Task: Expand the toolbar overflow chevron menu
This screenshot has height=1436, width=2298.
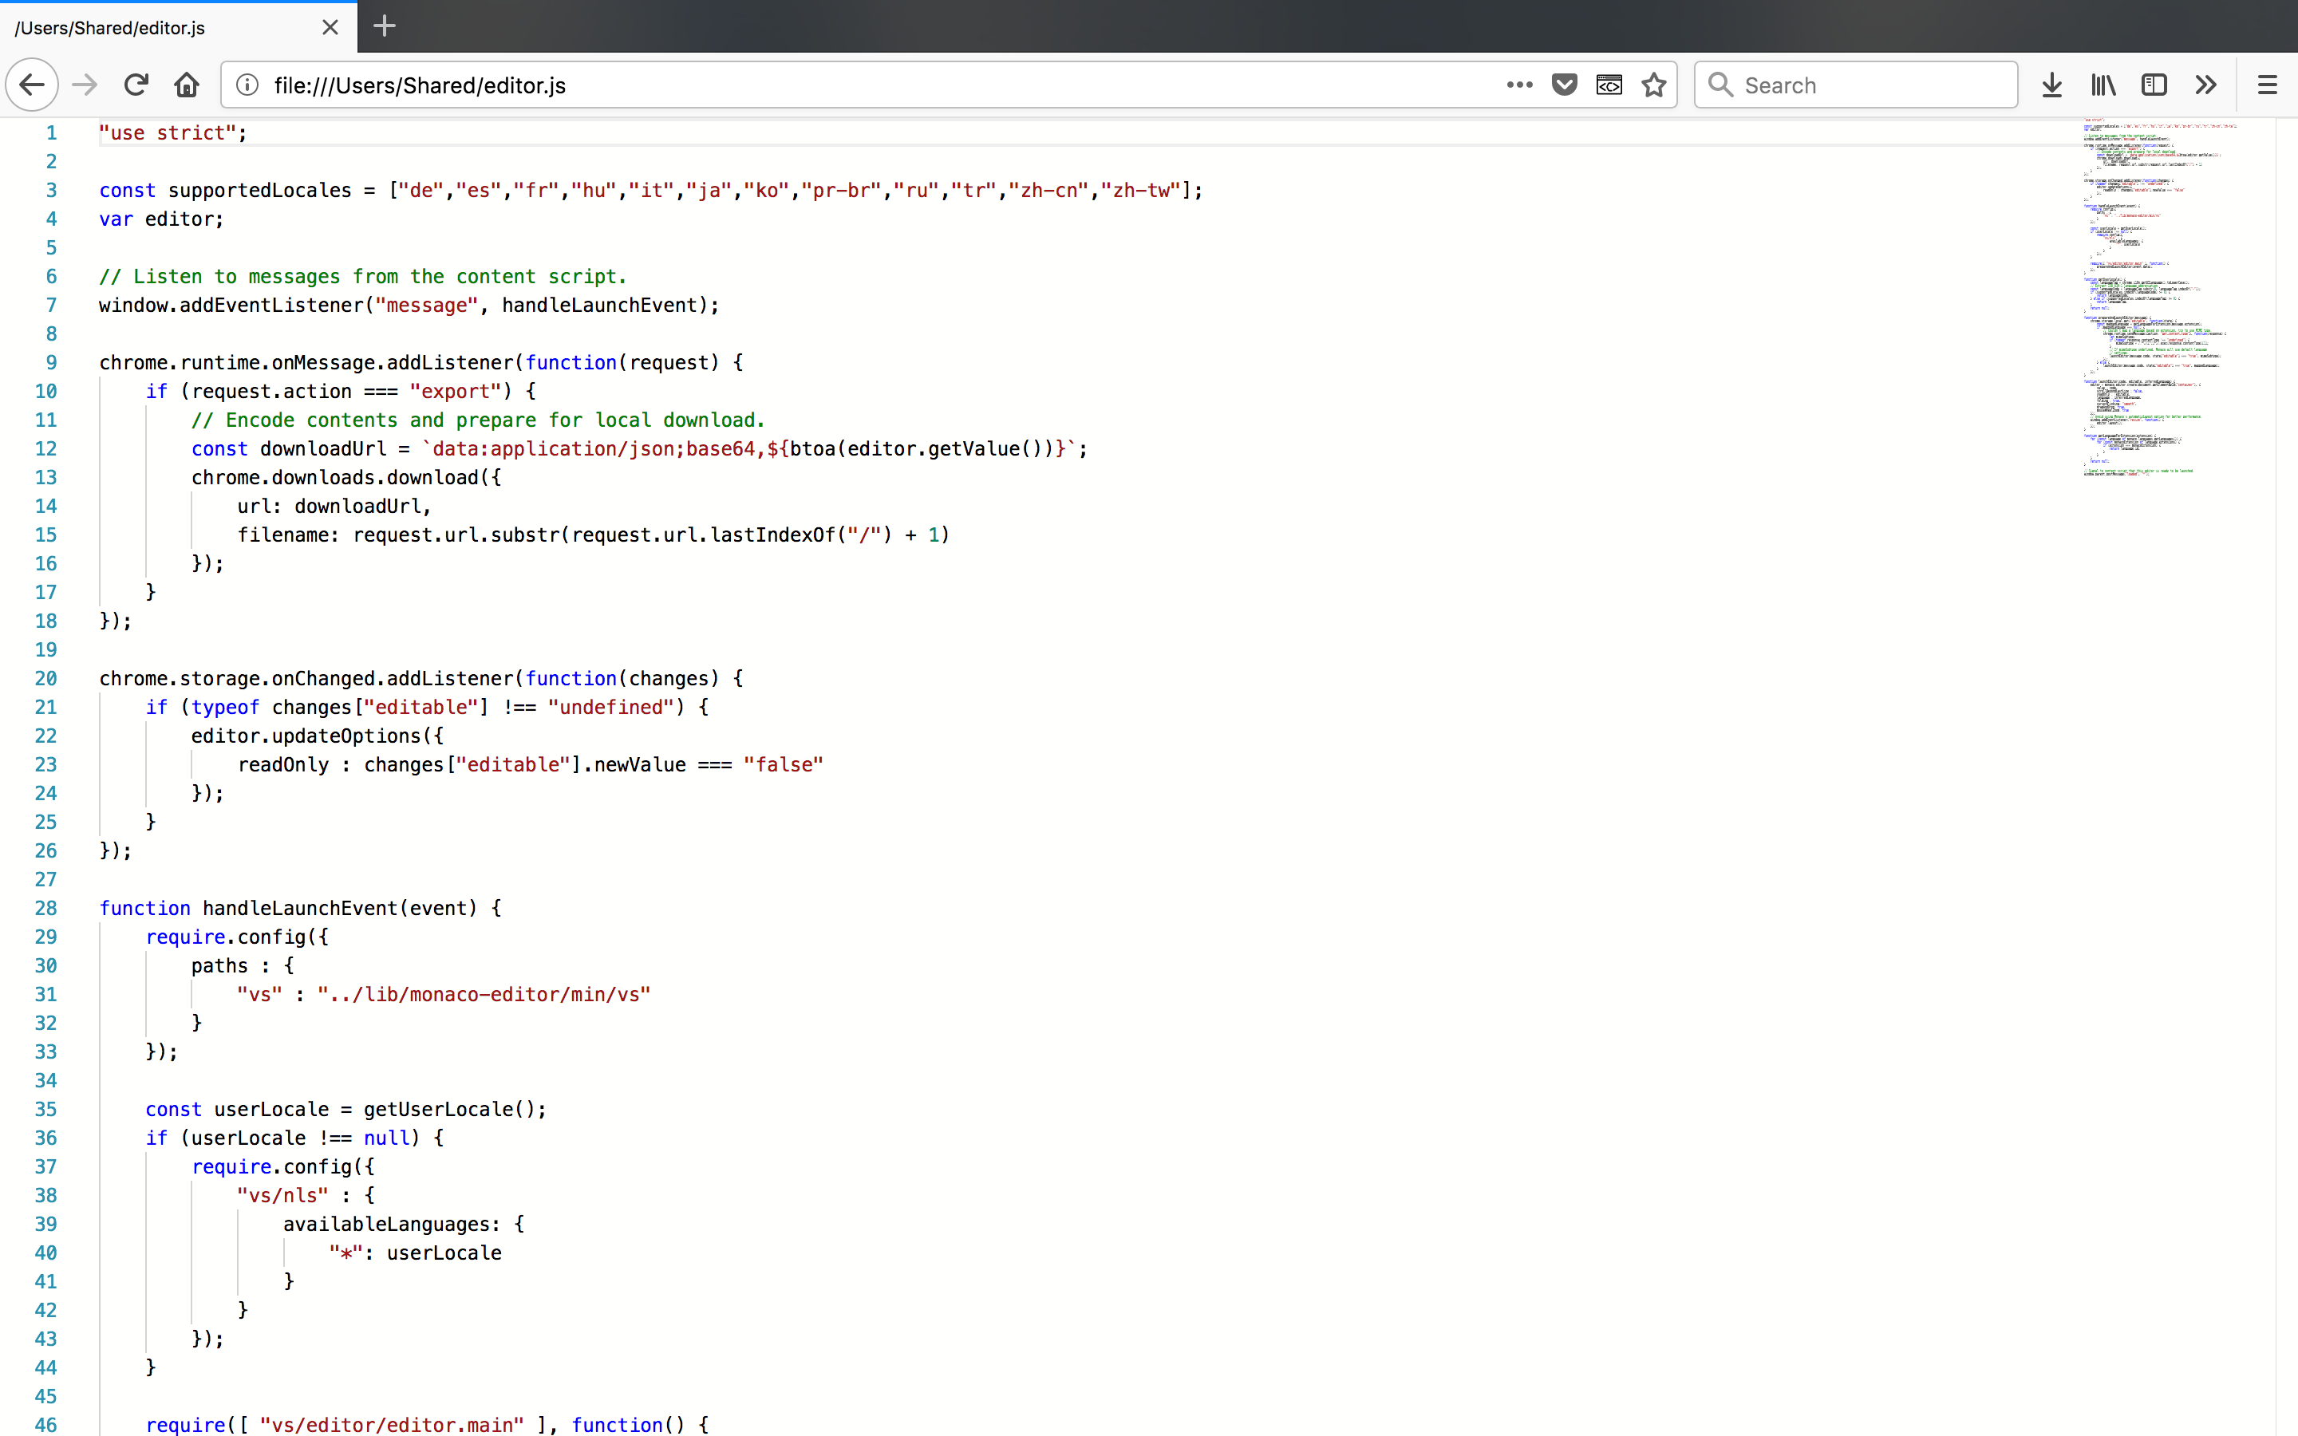Action: point(2205,85)
